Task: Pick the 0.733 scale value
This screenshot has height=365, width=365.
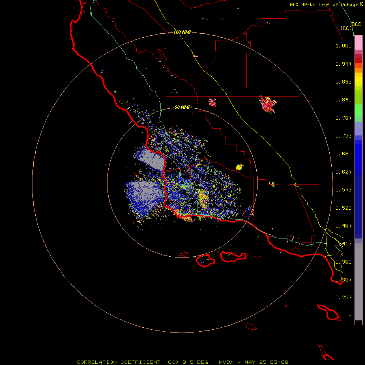Action: [344, 136]
